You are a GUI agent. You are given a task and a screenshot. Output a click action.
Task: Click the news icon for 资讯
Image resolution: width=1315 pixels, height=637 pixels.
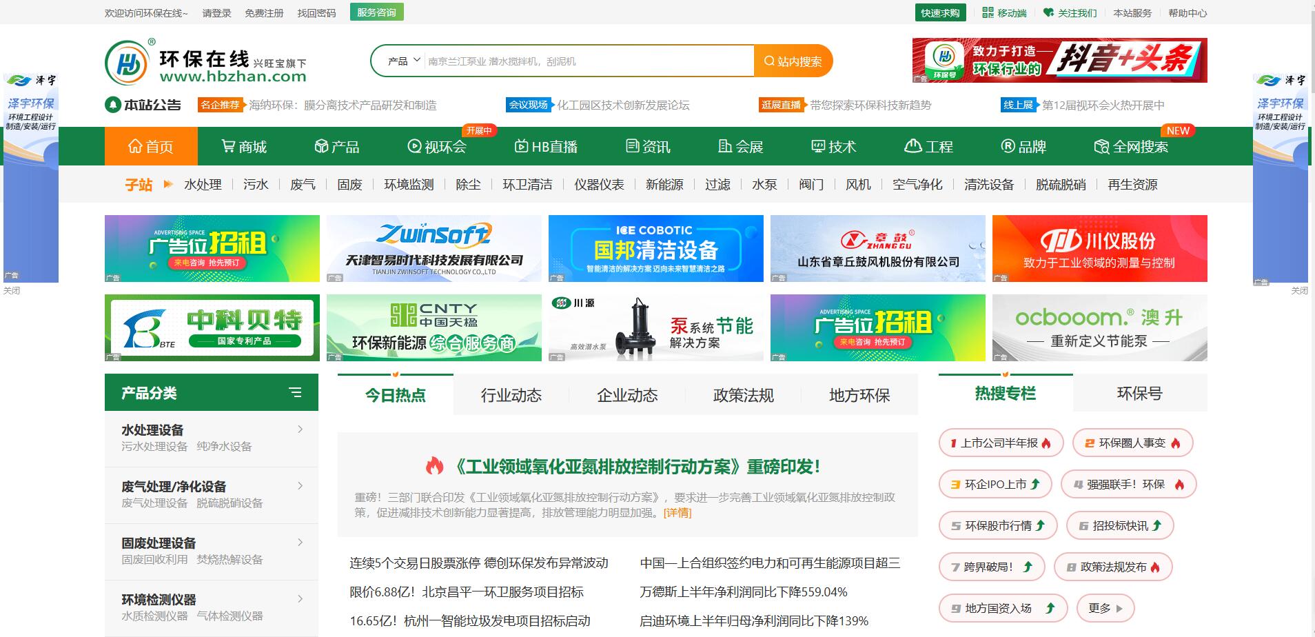click(633, 146)
